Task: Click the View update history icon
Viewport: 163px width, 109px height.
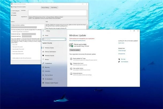Action: (71, 69)
